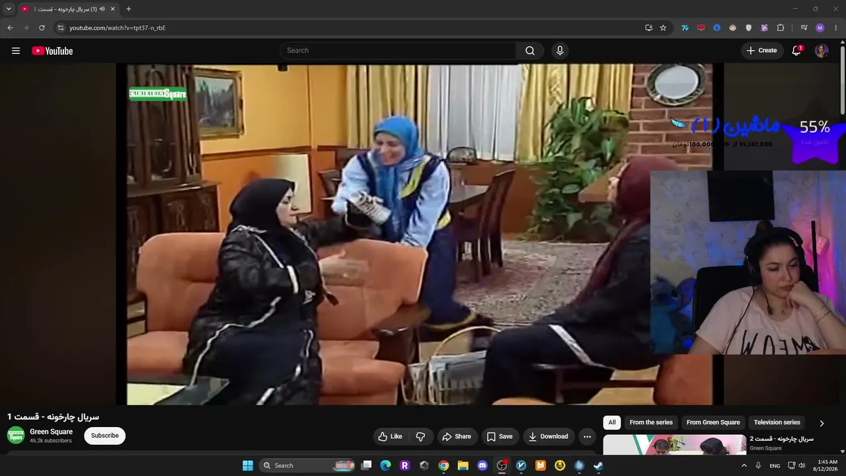This screenshot has width=846, height=476.
Task: Open the taskbar clock and date
Action: pyautogui.click(x=827, y=465)
